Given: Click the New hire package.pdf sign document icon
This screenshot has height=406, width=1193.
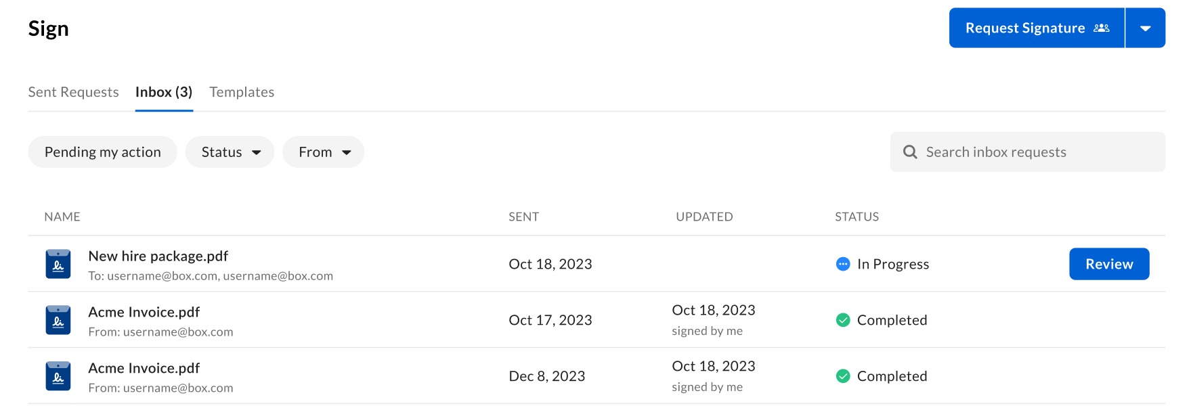Looking at the screenshot, I should 58,264.
